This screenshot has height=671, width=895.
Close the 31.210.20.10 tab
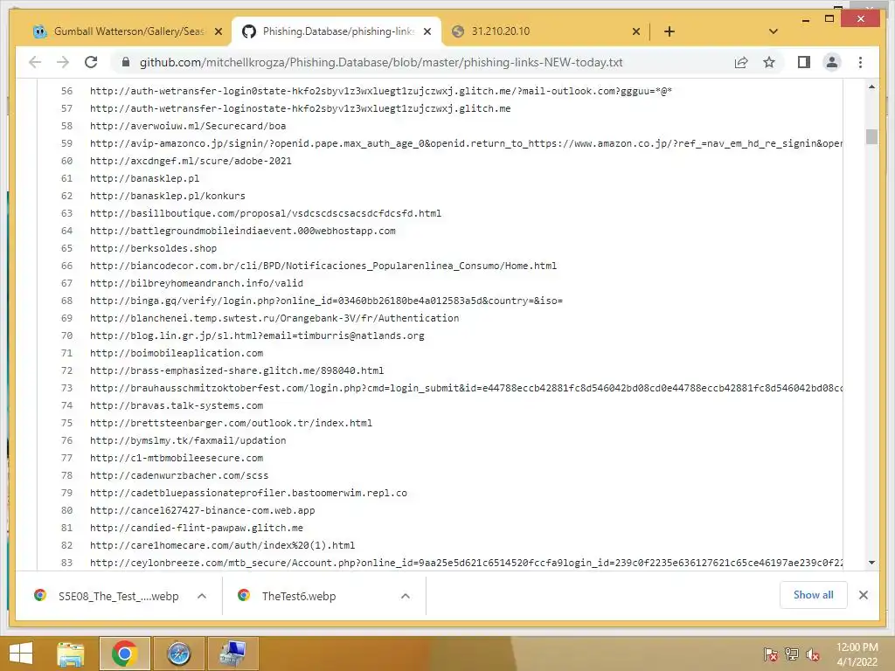point(636,31)
